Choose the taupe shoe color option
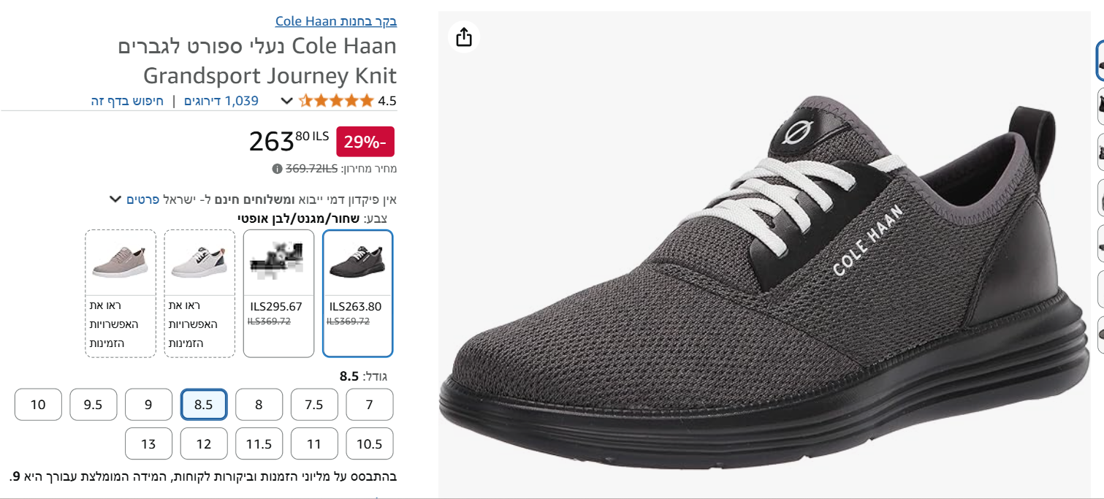 tap(121, 293)
